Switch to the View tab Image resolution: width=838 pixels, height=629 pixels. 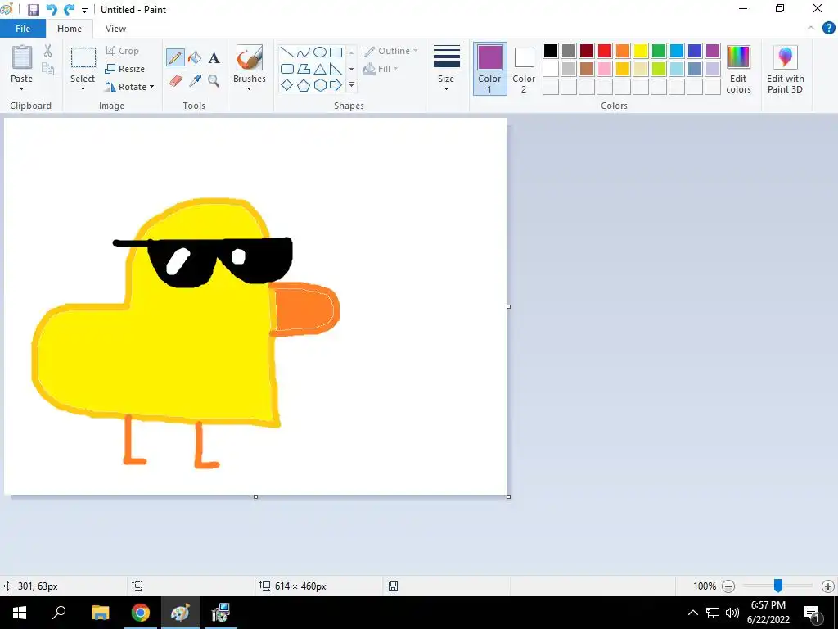coord(116,29)
